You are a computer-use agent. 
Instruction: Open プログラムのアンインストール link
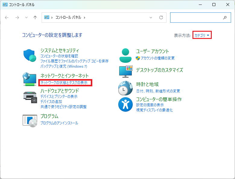[59, 123]
